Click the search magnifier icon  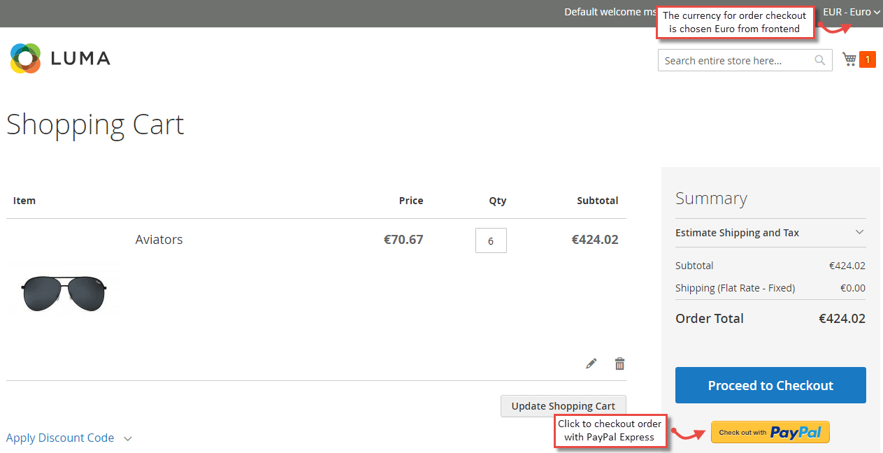pos(820,60)
